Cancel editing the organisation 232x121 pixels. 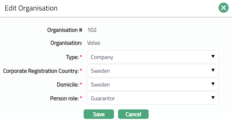[x=133, y=114]
